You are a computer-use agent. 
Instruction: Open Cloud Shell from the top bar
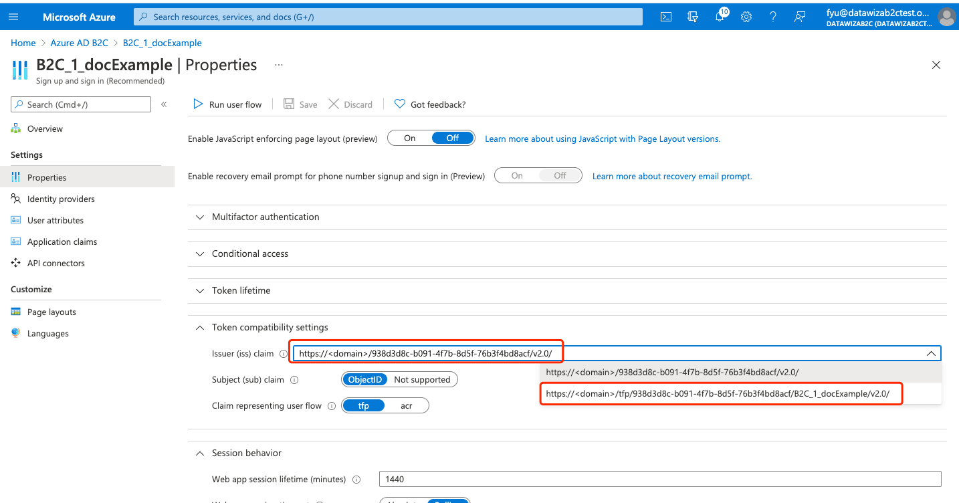666,17
